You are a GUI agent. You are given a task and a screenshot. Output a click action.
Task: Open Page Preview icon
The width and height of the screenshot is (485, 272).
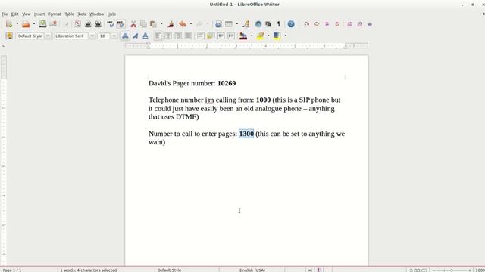point(98,24)
